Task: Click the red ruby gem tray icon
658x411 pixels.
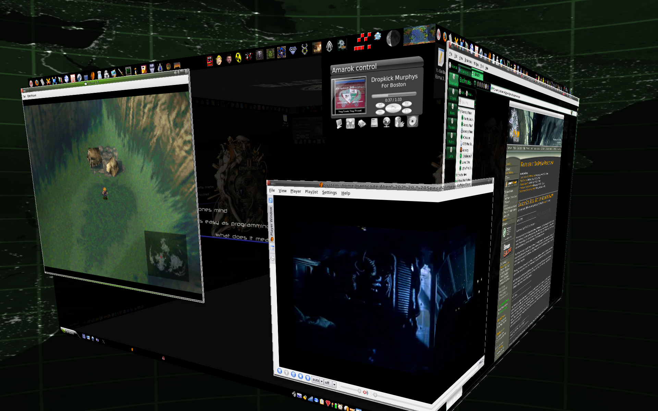Action: (x=328, y=403)
